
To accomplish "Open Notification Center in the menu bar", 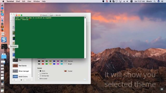I will (x=162, y=1).
